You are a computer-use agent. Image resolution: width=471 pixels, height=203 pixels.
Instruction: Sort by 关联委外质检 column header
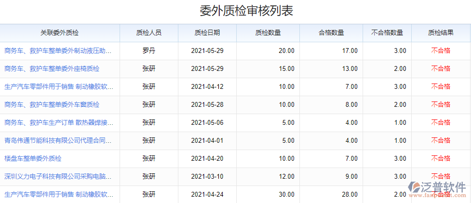59,33
